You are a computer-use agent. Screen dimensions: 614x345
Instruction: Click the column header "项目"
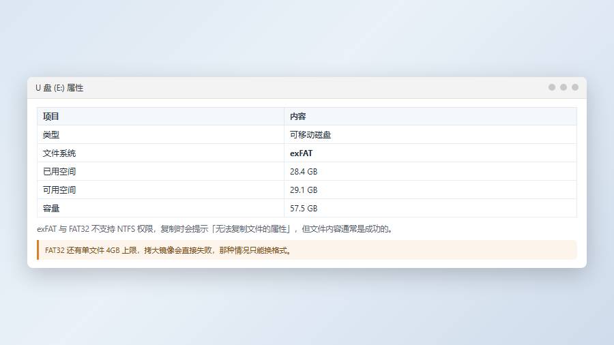51,116
